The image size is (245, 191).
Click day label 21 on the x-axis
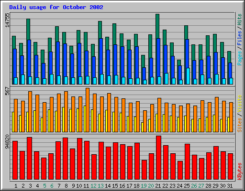pyautogui.click(x=158, y=186)
